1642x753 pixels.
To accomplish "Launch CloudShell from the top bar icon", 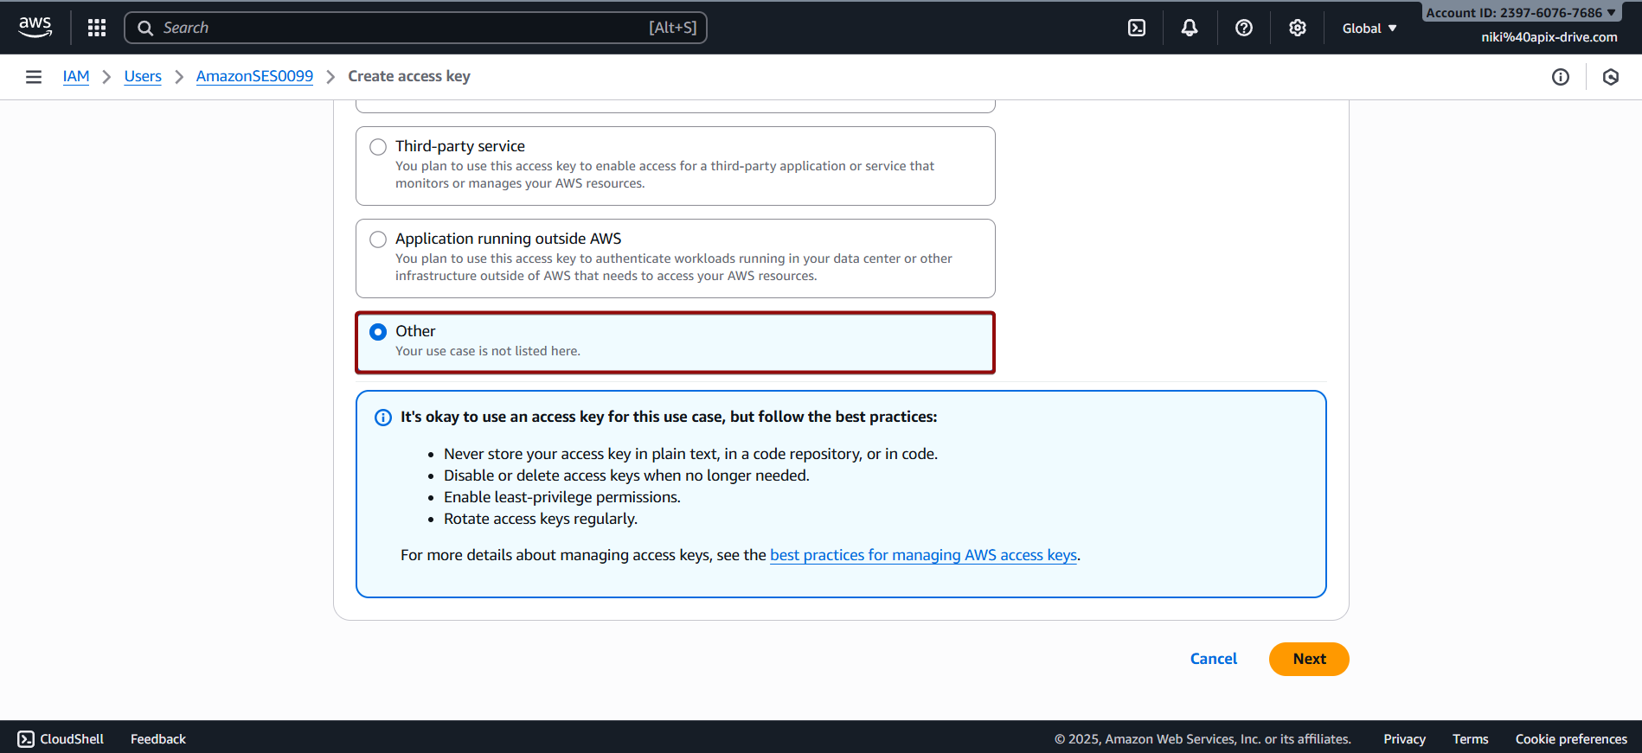I will [1137, 28].
